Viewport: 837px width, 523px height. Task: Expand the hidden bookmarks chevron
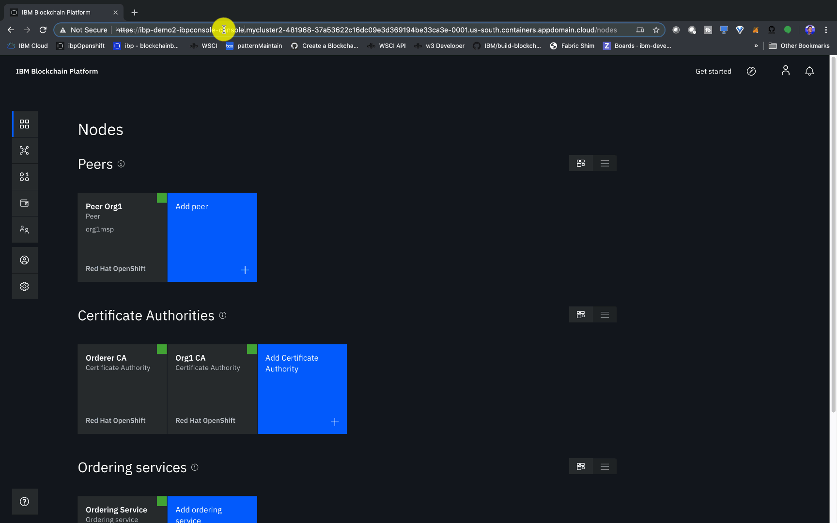click(x=756, y=46)
